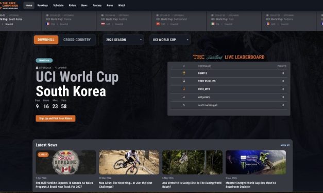Click calendar icon on Andorra race card
Viewport: 323px width, 193px height.
click(x=267, y=15)
